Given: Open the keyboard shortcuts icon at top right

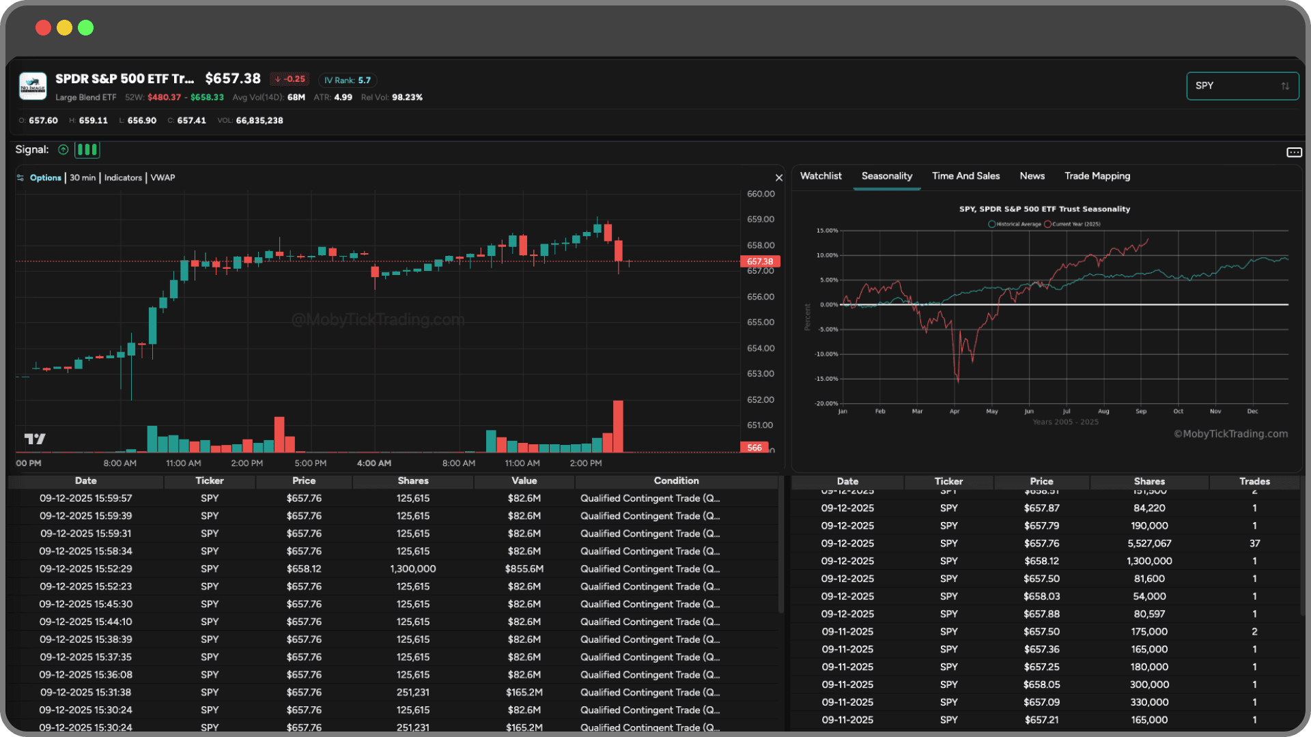Looking at the screenshot, I should (1295, 152).
